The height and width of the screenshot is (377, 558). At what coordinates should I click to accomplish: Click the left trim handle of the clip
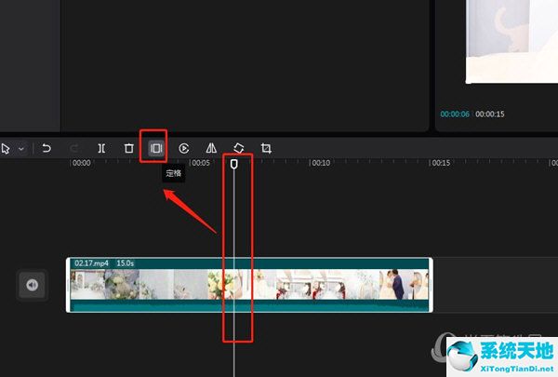tap(68, 285)
